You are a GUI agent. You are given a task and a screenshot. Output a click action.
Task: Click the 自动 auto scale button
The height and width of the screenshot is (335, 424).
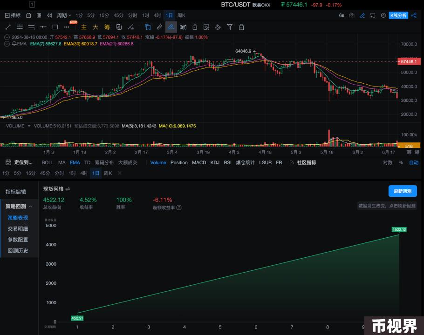pyautogui.click(x=414, y=162)
